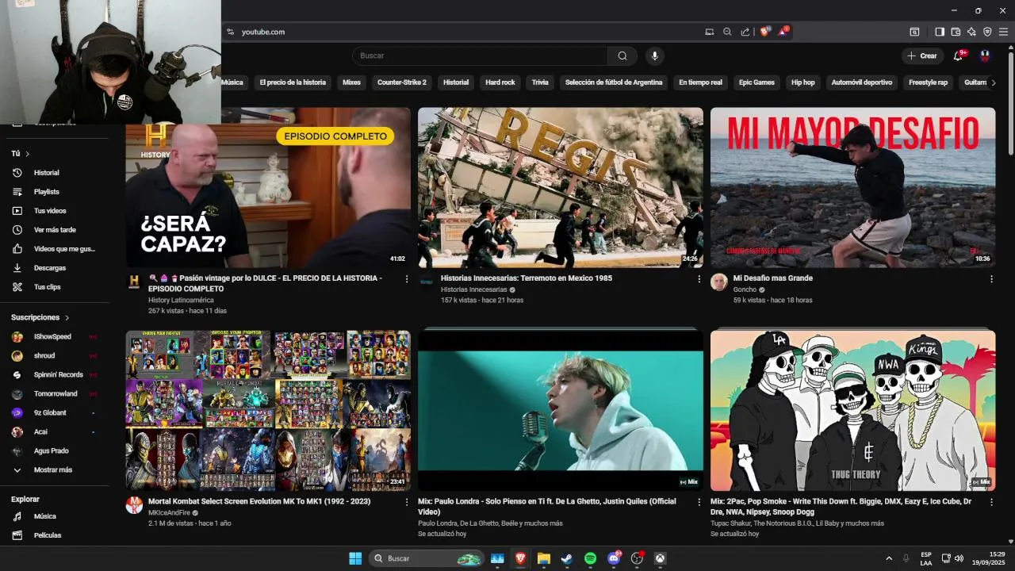This screenshot has height=571, width=1015.
Task: Open the browser hamburger main menu
Action: pyautogui.click(x=1003, y=32)
